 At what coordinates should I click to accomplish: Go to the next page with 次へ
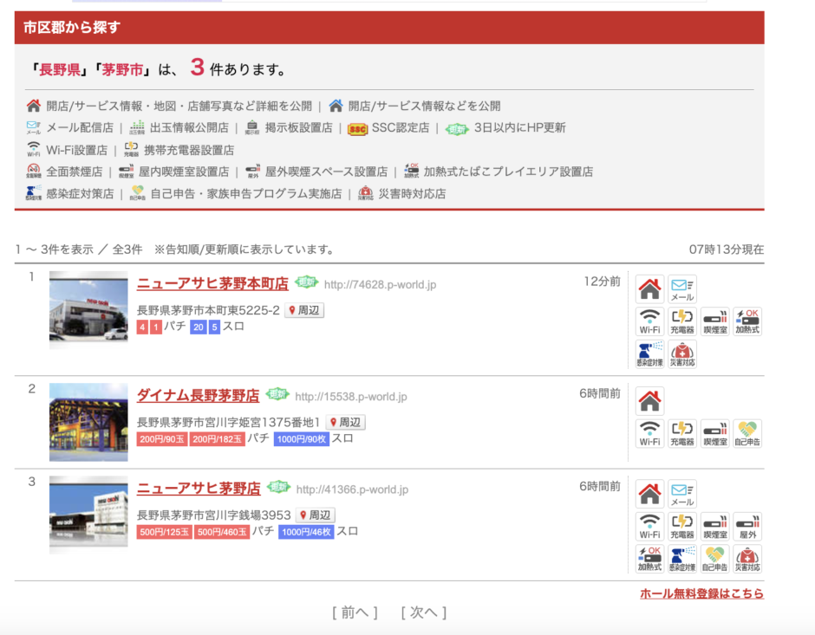[423, 612]
